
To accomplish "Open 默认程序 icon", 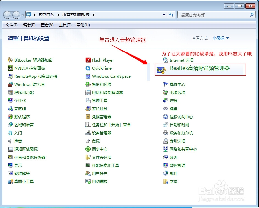I will click(x=10, y=117).
